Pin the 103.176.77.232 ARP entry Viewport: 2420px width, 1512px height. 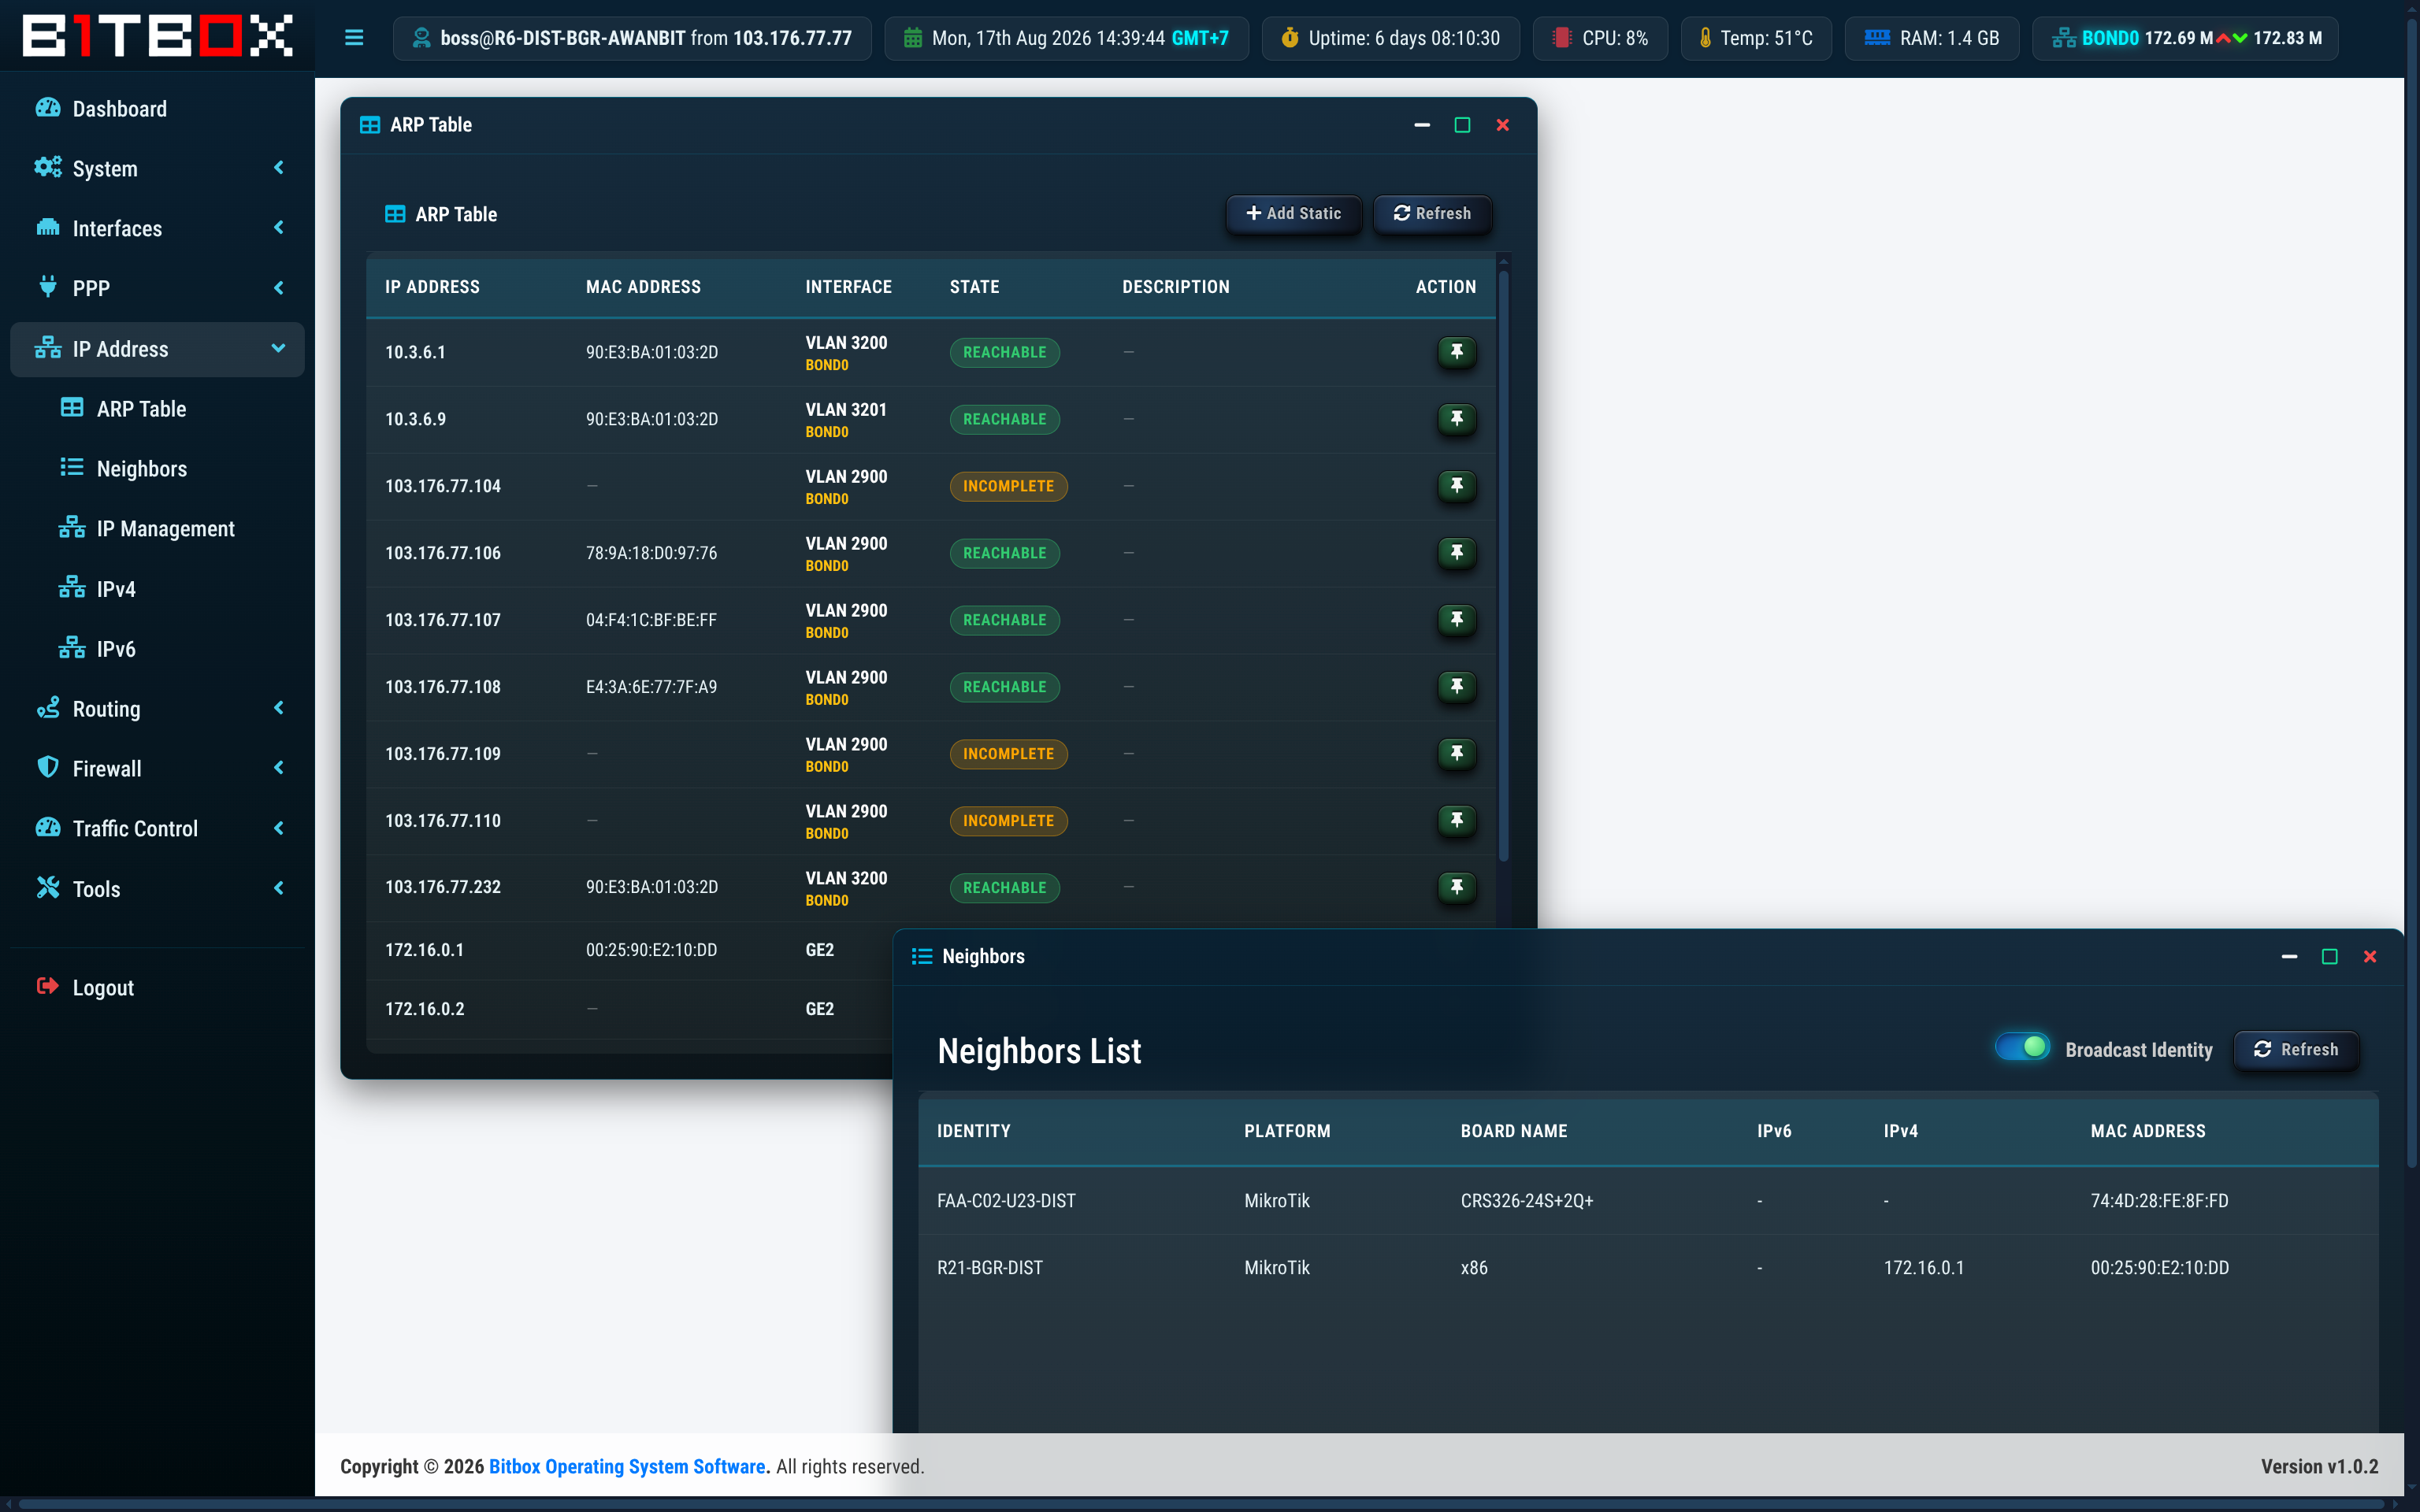(1456, 887)
